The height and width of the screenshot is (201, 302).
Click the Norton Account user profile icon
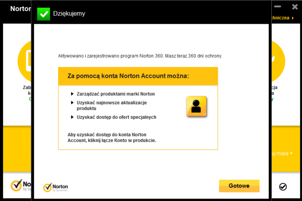(196, 106)
